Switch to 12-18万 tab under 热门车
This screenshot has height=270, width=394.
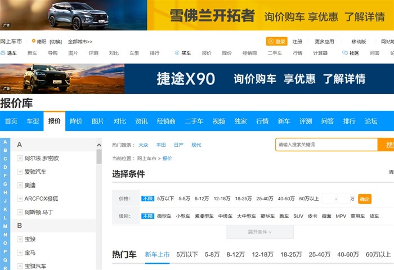(x=263, y=254)
